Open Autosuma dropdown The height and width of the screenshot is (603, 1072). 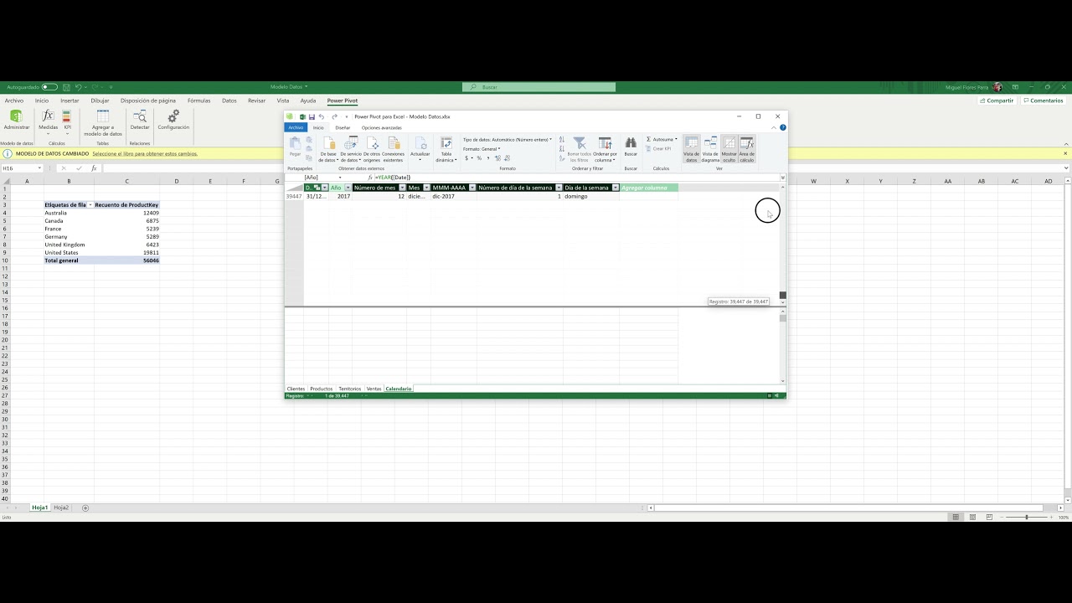[662, 139]
